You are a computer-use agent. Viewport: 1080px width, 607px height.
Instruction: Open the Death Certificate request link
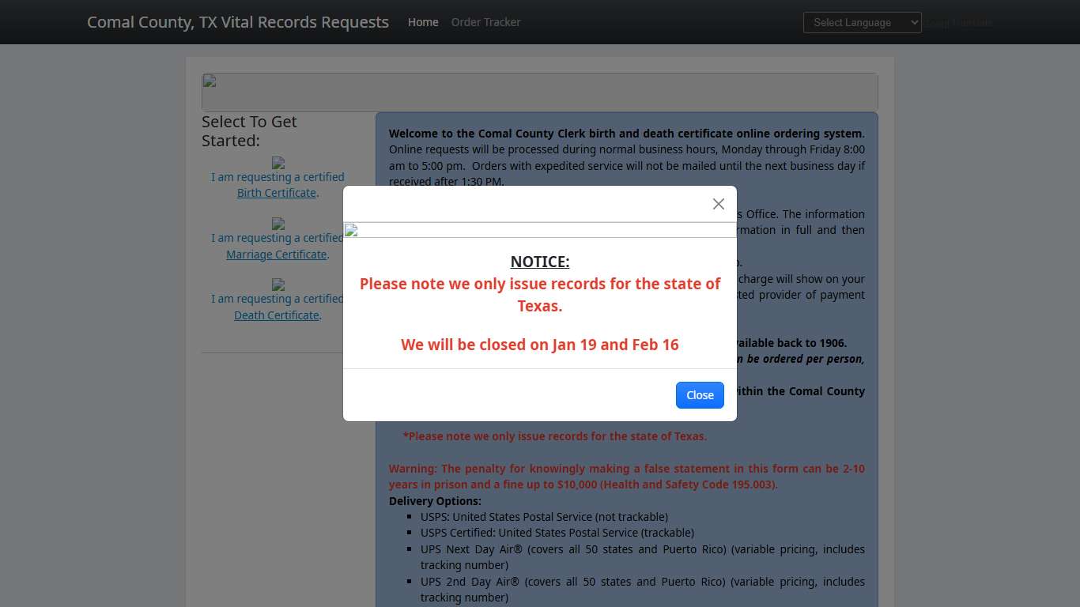click(277, 315)
